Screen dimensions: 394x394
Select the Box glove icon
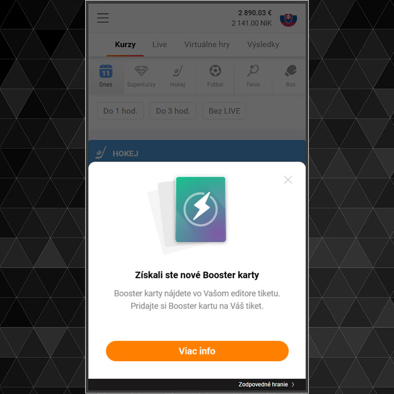click(291, 71)
